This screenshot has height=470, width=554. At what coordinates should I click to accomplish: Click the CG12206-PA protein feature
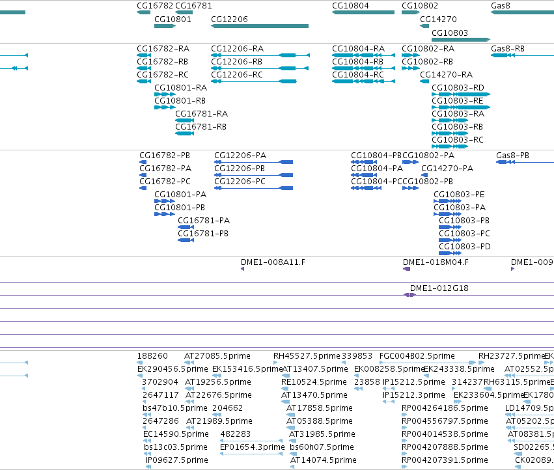(x=254, y=162)
